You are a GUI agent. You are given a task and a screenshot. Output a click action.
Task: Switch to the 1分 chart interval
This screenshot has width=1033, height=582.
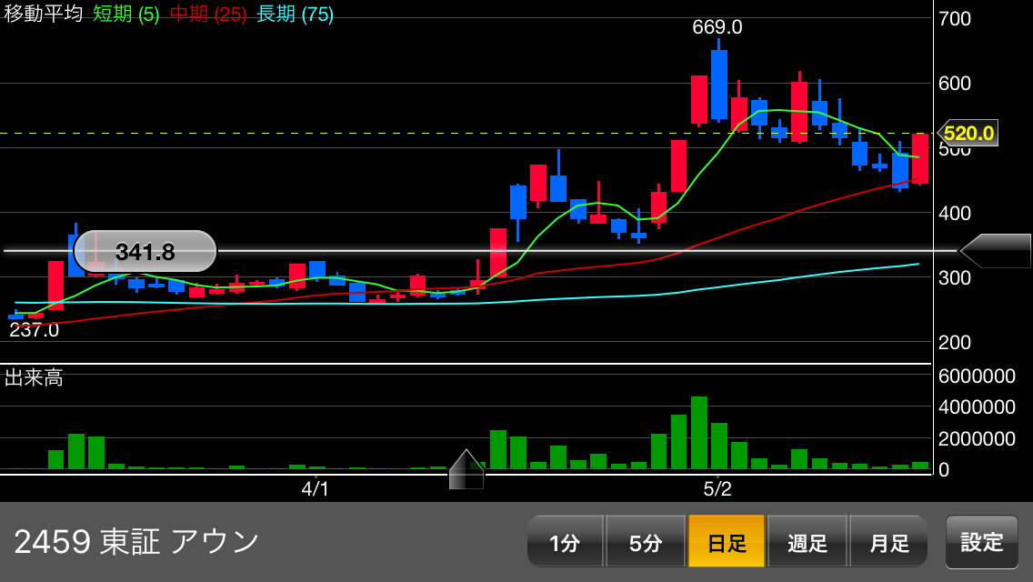pyautogui.click(x=565, y=542)
